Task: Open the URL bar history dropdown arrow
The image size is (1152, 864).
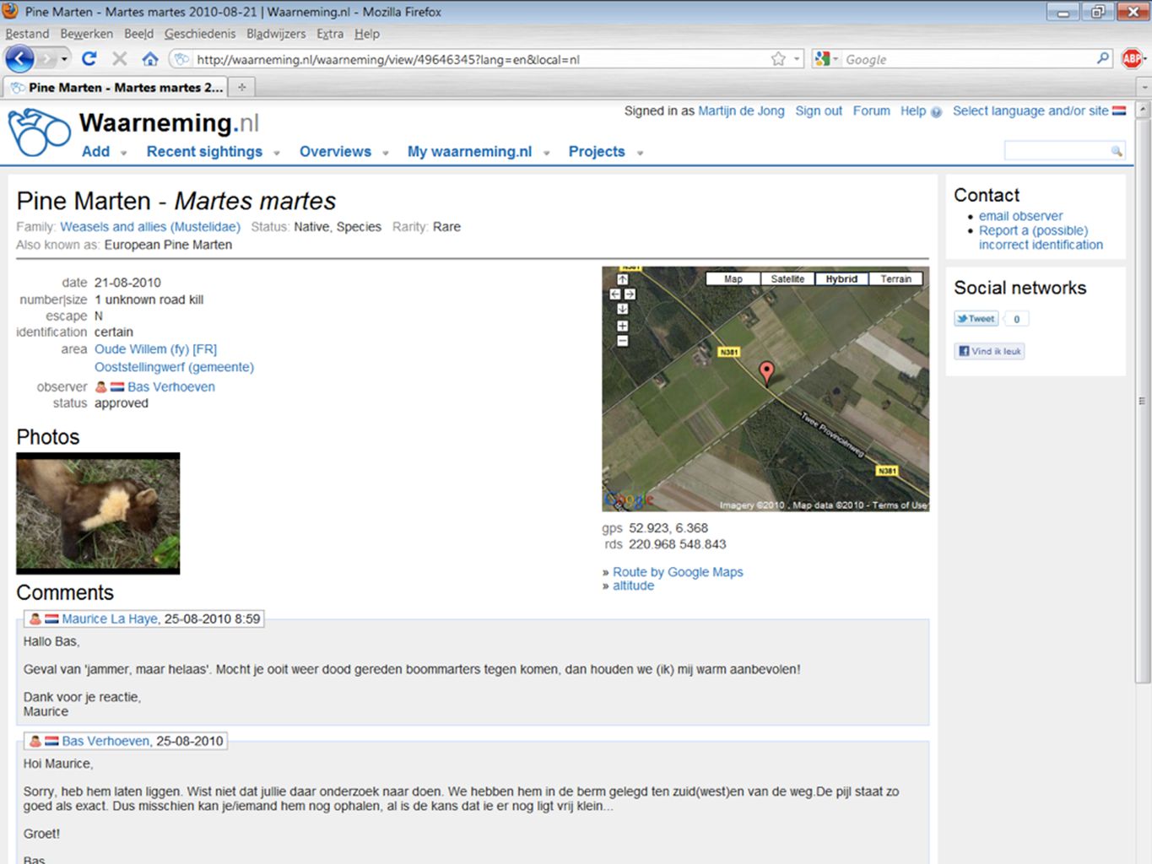Action: tap(797, 59)
